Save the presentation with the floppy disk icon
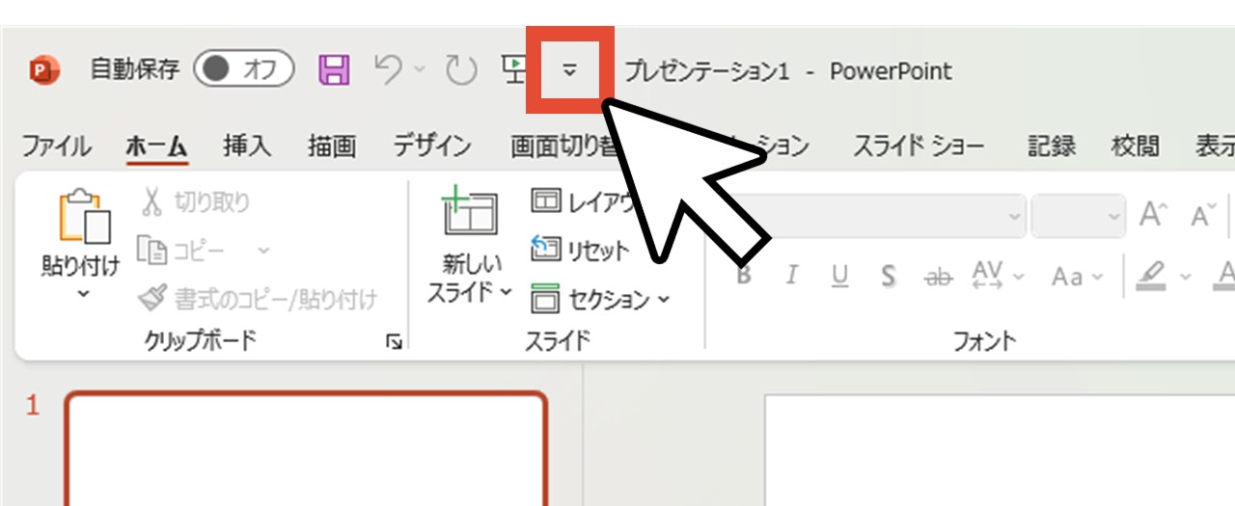This screenshot has height=506, width=1235. coord(334,69)
